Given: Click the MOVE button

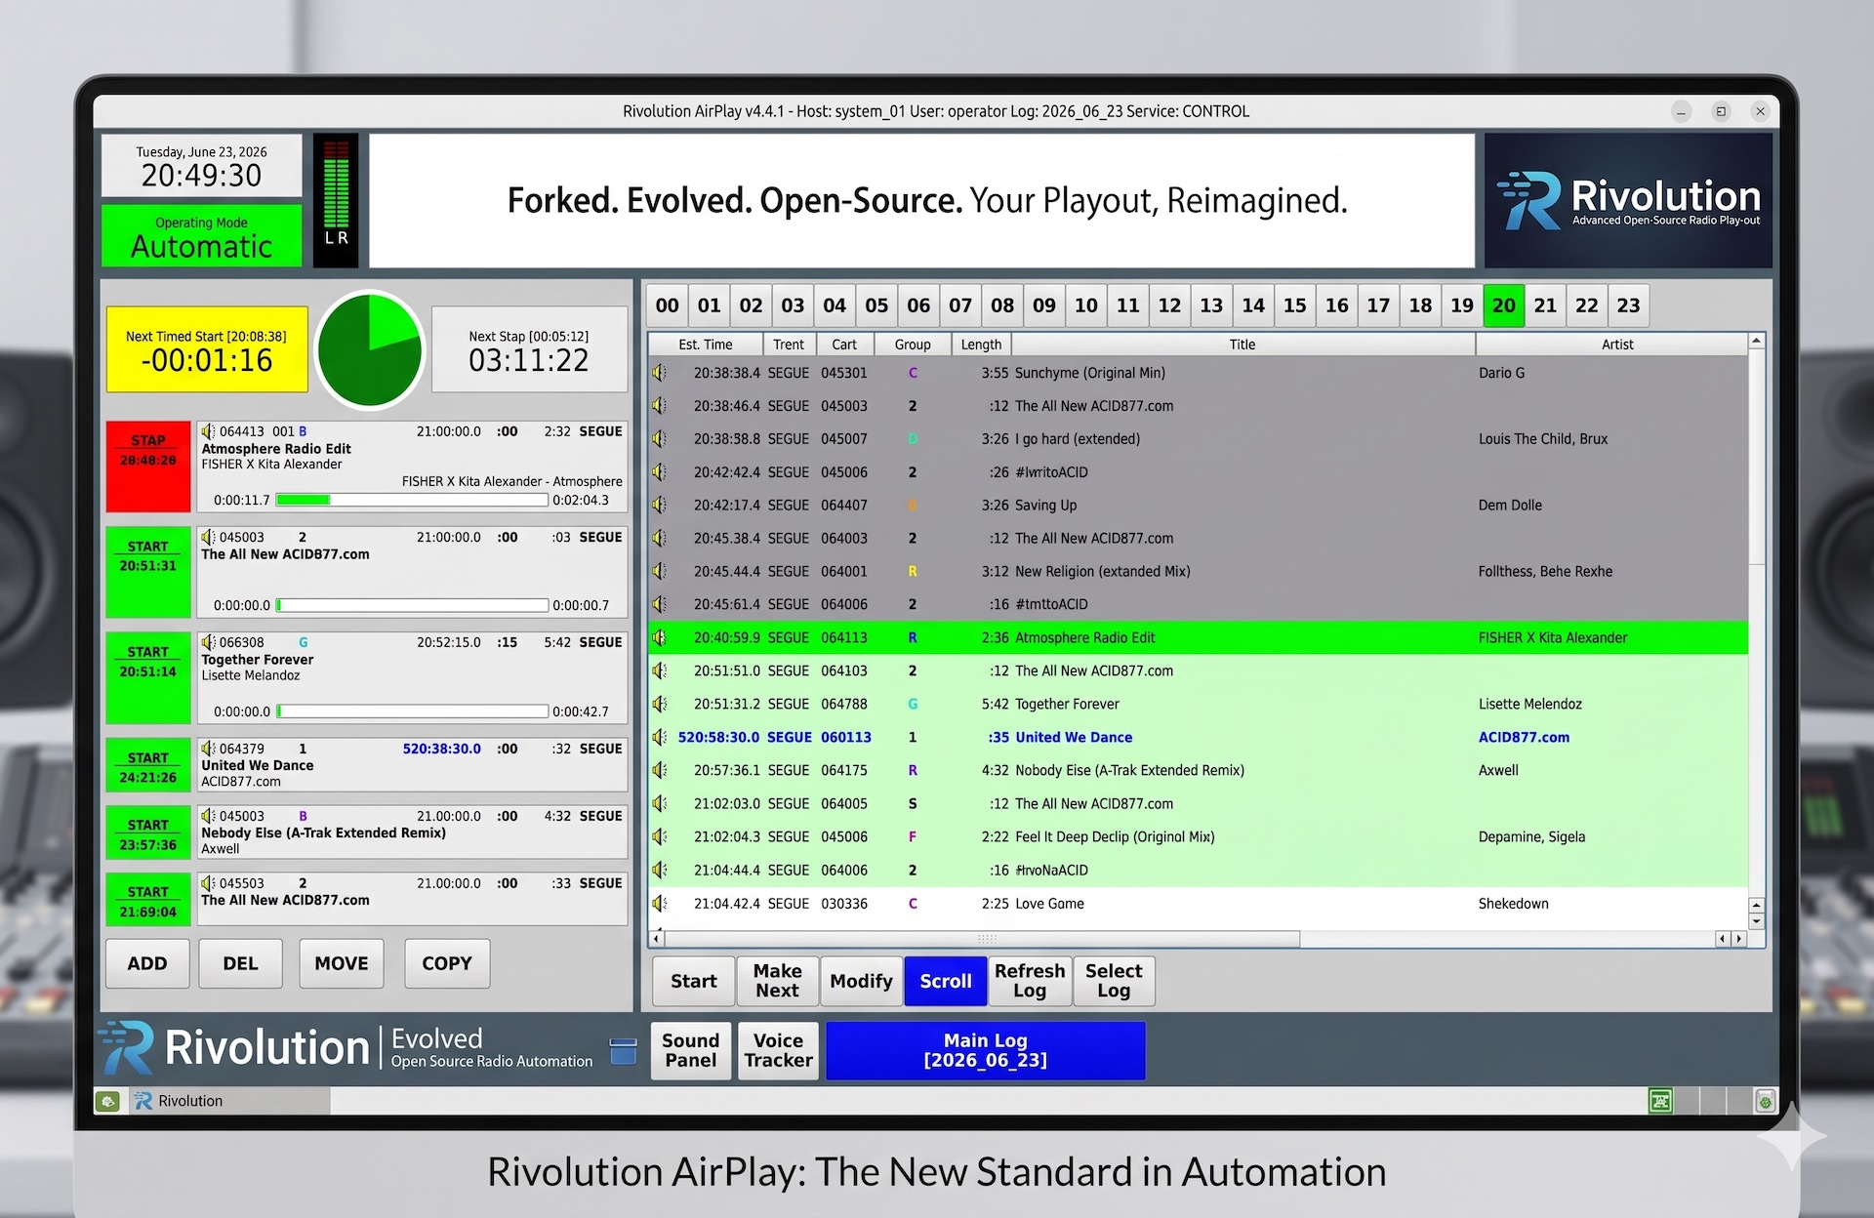Looking at the screenshot, I should 342,963.
